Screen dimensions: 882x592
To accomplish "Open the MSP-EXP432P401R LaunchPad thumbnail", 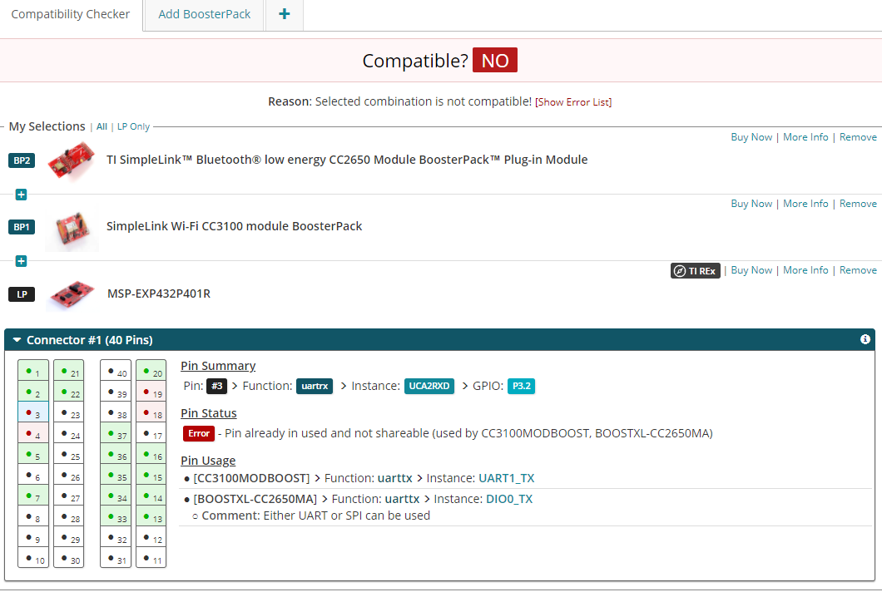I will coord(72,294).
